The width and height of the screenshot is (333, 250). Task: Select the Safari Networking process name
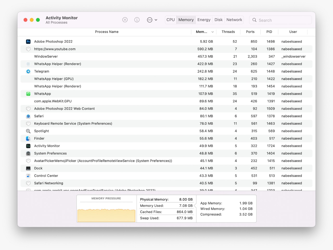coord(49,183)
